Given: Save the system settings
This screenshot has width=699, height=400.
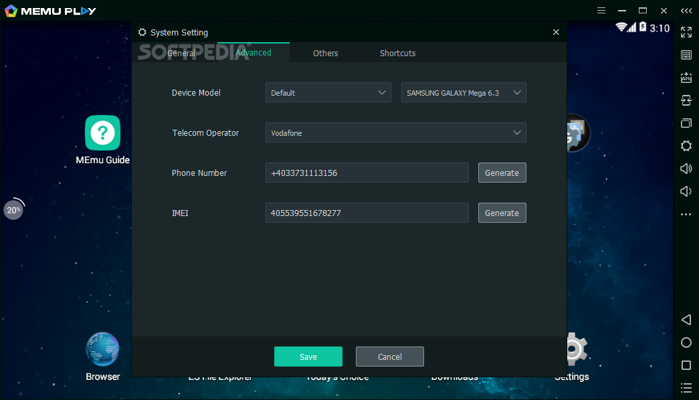Looking at the screenshot, I should 308,357.
